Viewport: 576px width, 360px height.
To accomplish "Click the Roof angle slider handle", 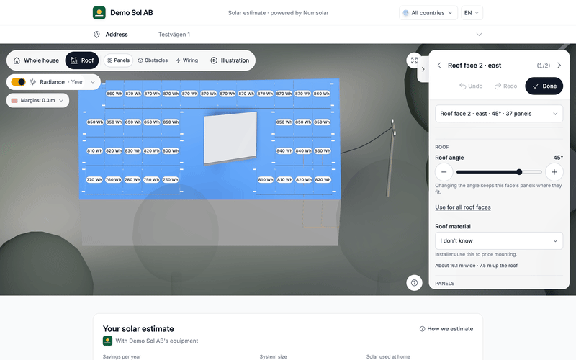I will coord(519,172).
